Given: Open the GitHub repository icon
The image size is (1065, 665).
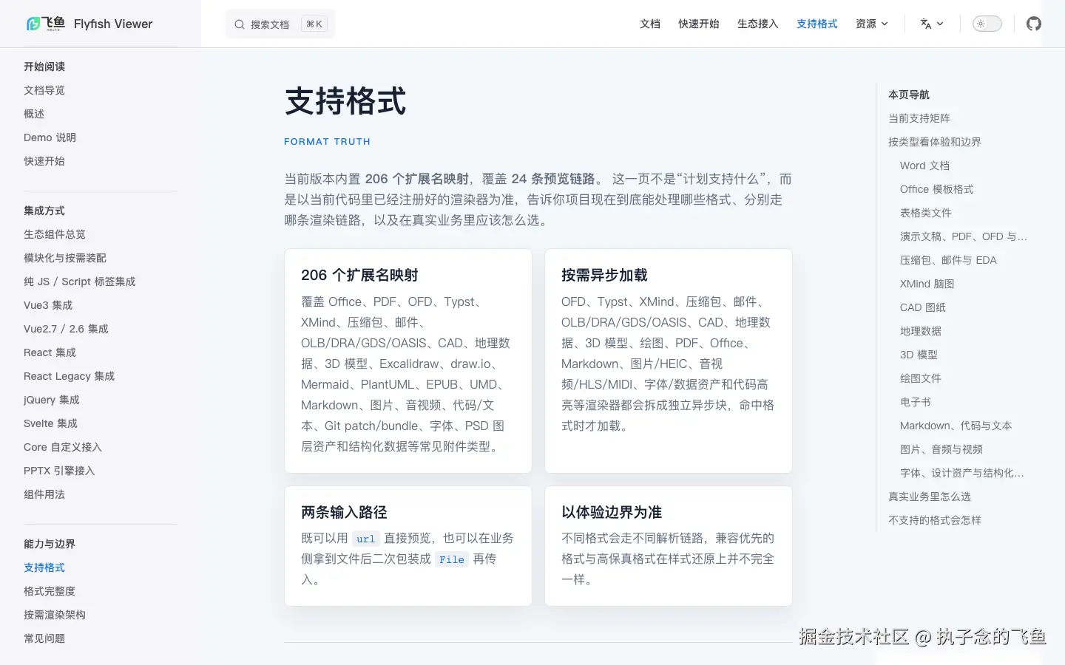Looking at the screenshot, I should [1034, 24].
